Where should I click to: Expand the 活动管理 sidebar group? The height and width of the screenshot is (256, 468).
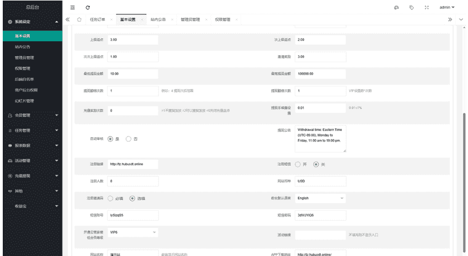pyautogui.click(x=56, y=161)
